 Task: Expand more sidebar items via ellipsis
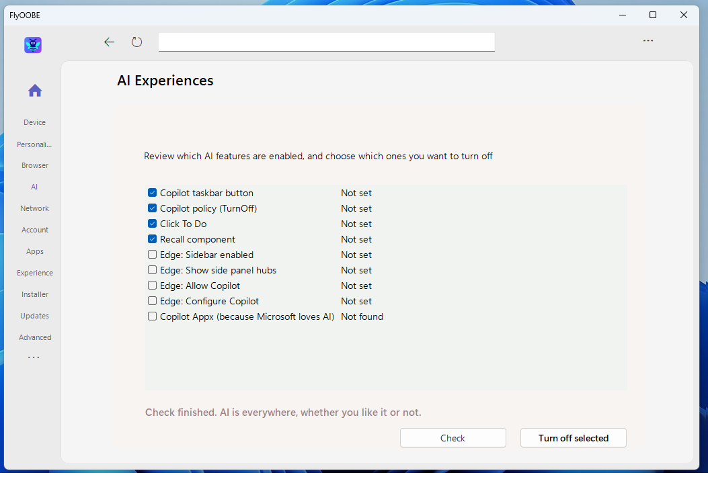(x=34, y=357)
